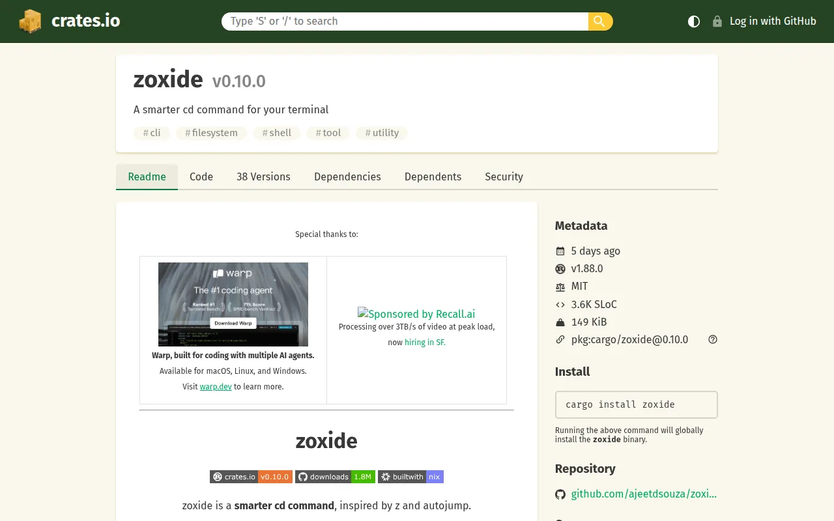Focus the crate search input field
The height and width of the screenshot is (521, 834).
click(x=405, y=21)
